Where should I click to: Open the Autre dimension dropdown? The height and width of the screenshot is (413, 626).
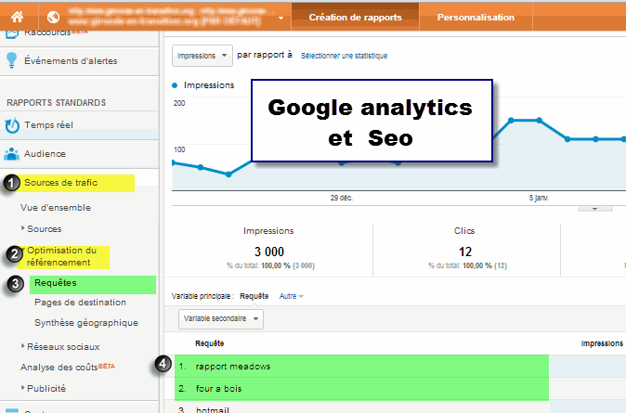click(x=291, y=296)
